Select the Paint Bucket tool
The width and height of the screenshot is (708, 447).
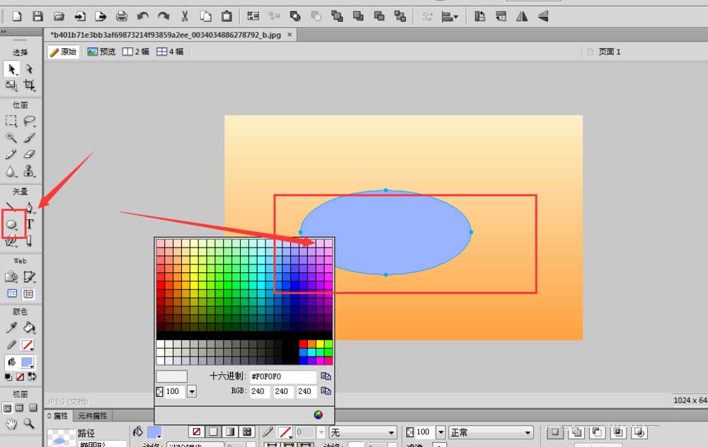click(29, 327)
